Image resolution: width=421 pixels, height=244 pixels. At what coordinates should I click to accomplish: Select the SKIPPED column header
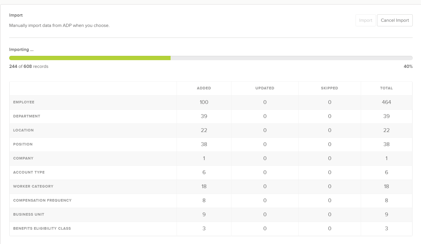click(x=329, y=88)
